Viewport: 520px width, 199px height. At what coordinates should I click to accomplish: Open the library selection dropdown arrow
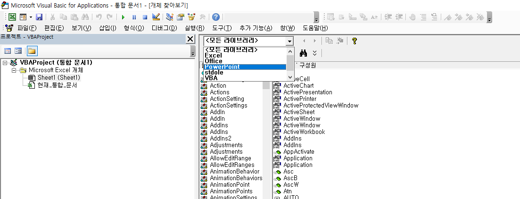tap(290, 41)
